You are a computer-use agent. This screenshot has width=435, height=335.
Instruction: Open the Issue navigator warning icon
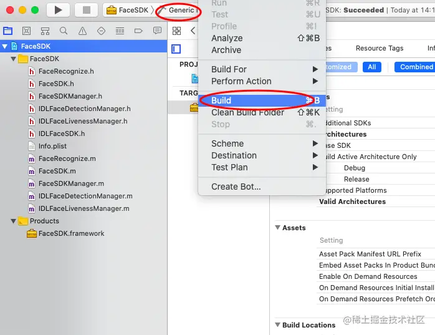pos(82,31)
